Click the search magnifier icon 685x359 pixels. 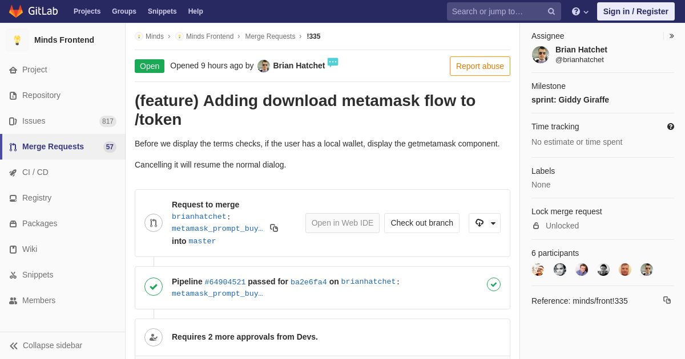[x=551, y=11]
